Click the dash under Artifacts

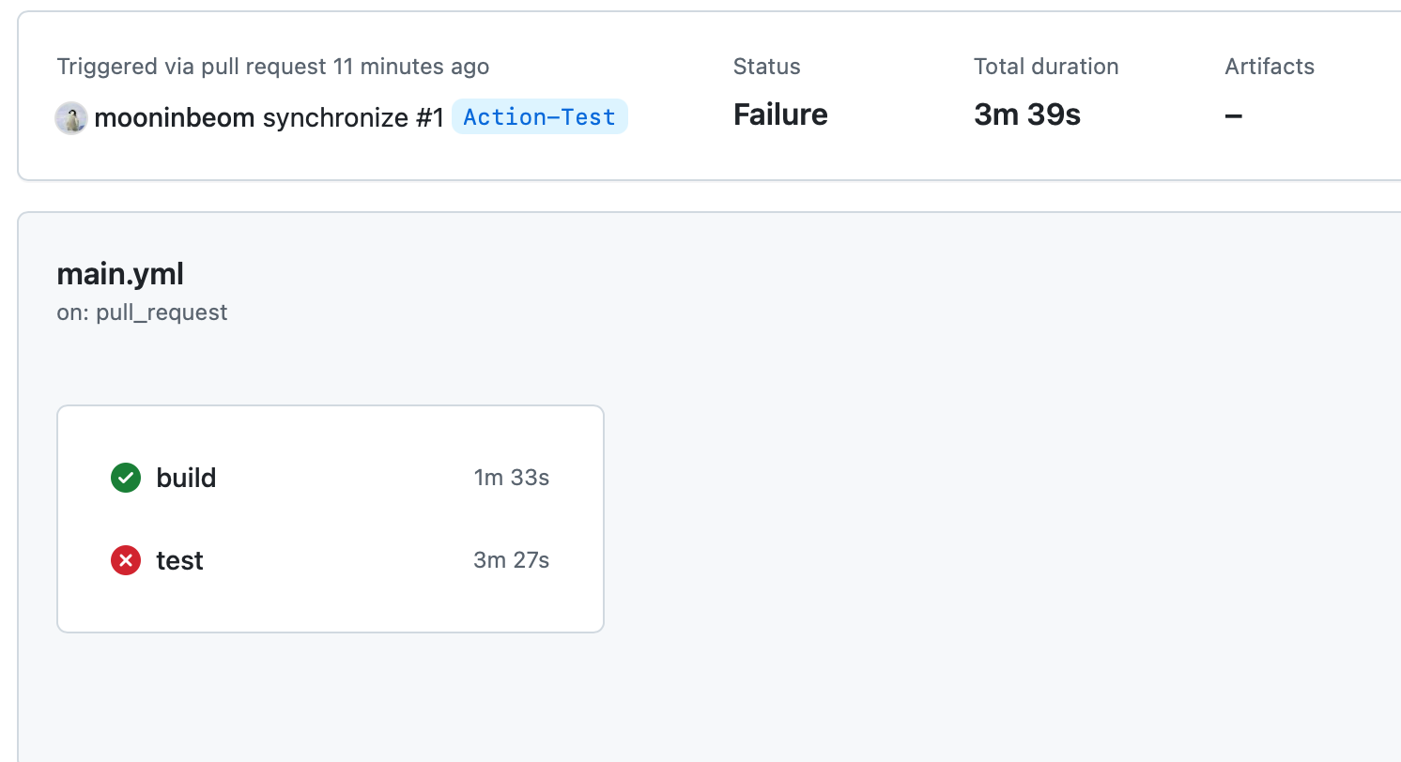(x=1234, y=115)
